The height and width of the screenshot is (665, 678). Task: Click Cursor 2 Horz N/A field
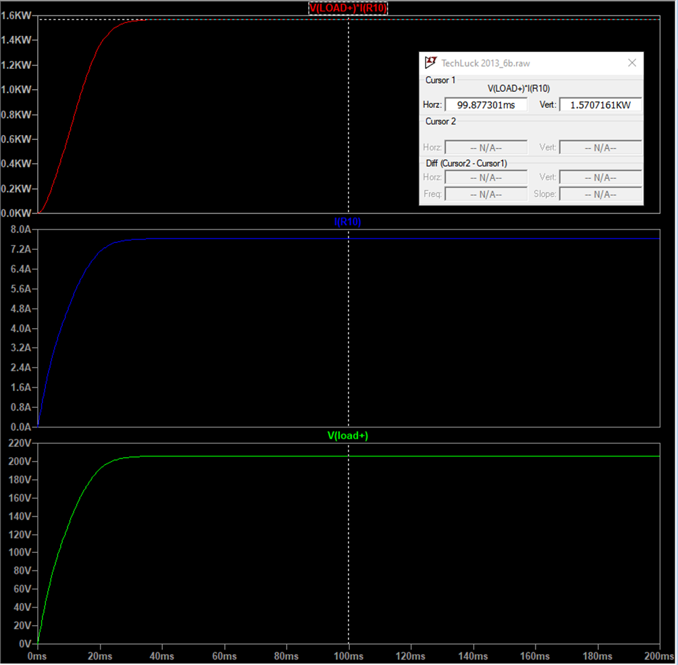pos(486,147)
